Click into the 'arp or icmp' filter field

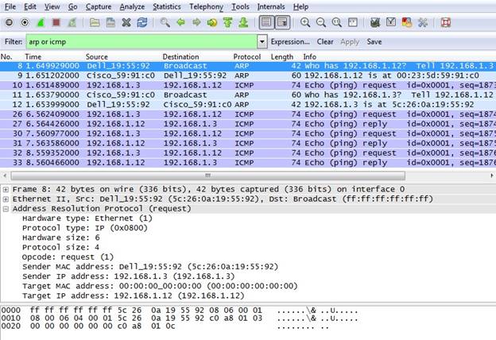141,41
